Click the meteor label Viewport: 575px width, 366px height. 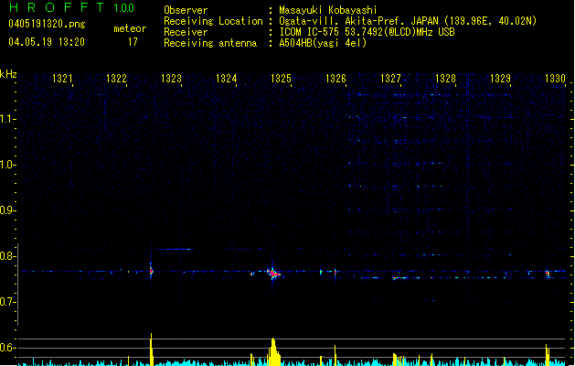(x=130, y=28)
